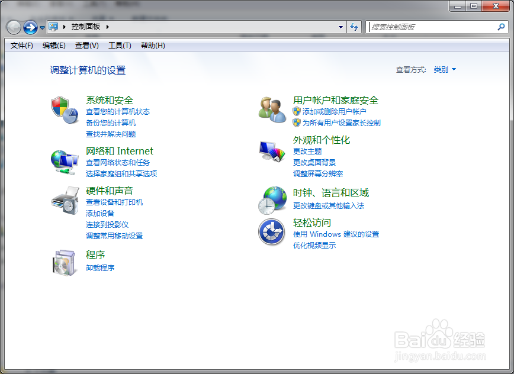Click the shield icon beside 添加或删除用户帐户
The height and width of the screenshot is (374, 514).
coord(297,111)
